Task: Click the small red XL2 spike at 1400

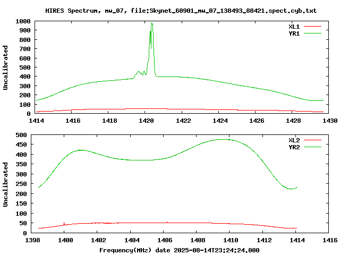Action: pyautogui.click(x=64, y=223)
